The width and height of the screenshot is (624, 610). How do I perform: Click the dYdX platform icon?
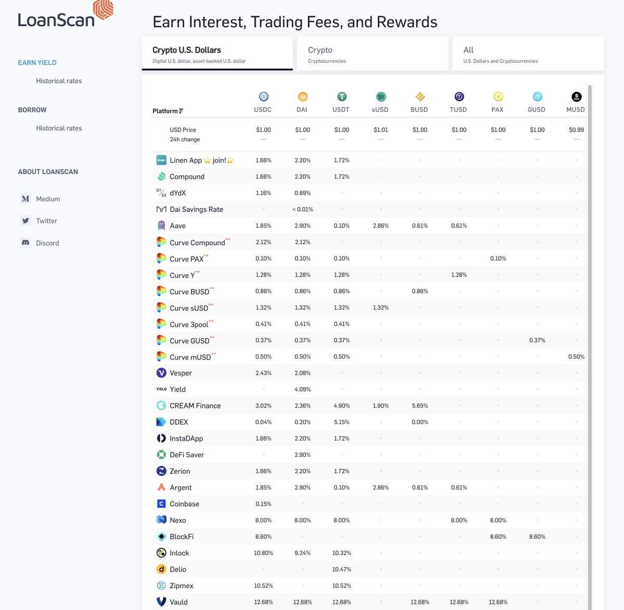[x=162, y=193]
